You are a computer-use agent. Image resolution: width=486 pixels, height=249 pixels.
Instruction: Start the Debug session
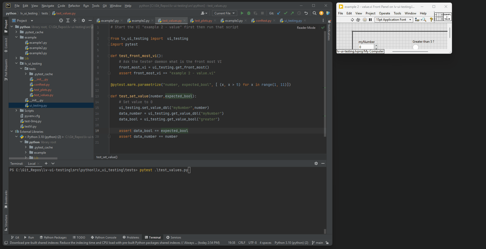pyautogui.click(x=249, y=13)
